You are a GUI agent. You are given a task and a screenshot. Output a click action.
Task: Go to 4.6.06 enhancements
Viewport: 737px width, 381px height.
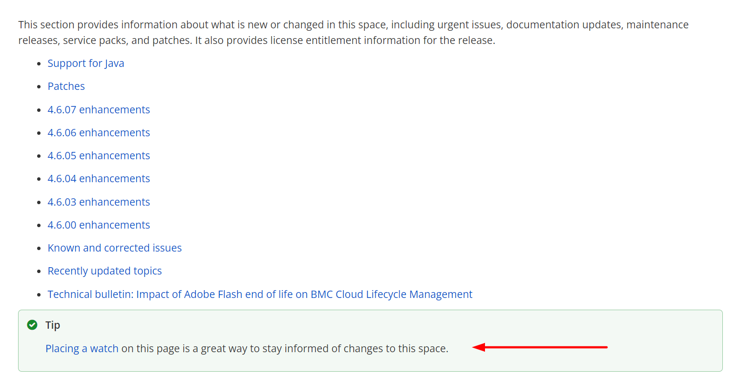pos(99,132)
